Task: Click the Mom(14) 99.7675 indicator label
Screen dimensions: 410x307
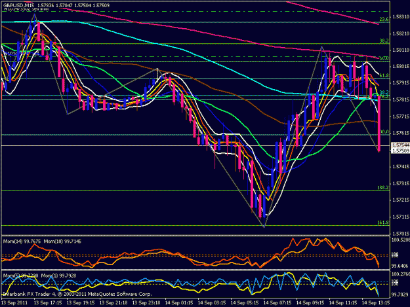Action: (x=22, y=242)
